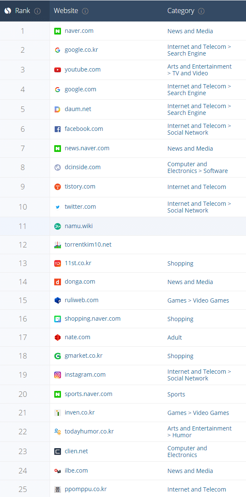The height and width of the screenshot is (497, 246).
Task: Click the Category column header
Action: click(x=181, y=11)
